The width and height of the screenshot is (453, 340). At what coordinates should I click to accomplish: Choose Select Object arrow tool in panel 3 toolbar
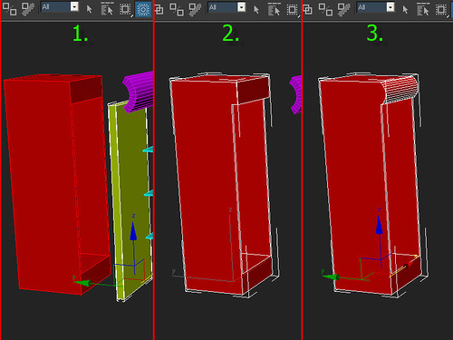point(405,10)
